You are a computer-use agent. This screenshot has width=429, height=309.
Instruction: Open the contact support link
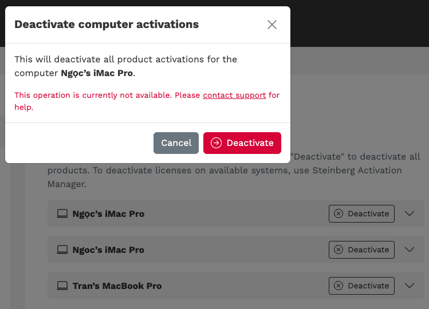tap(234, 95)
